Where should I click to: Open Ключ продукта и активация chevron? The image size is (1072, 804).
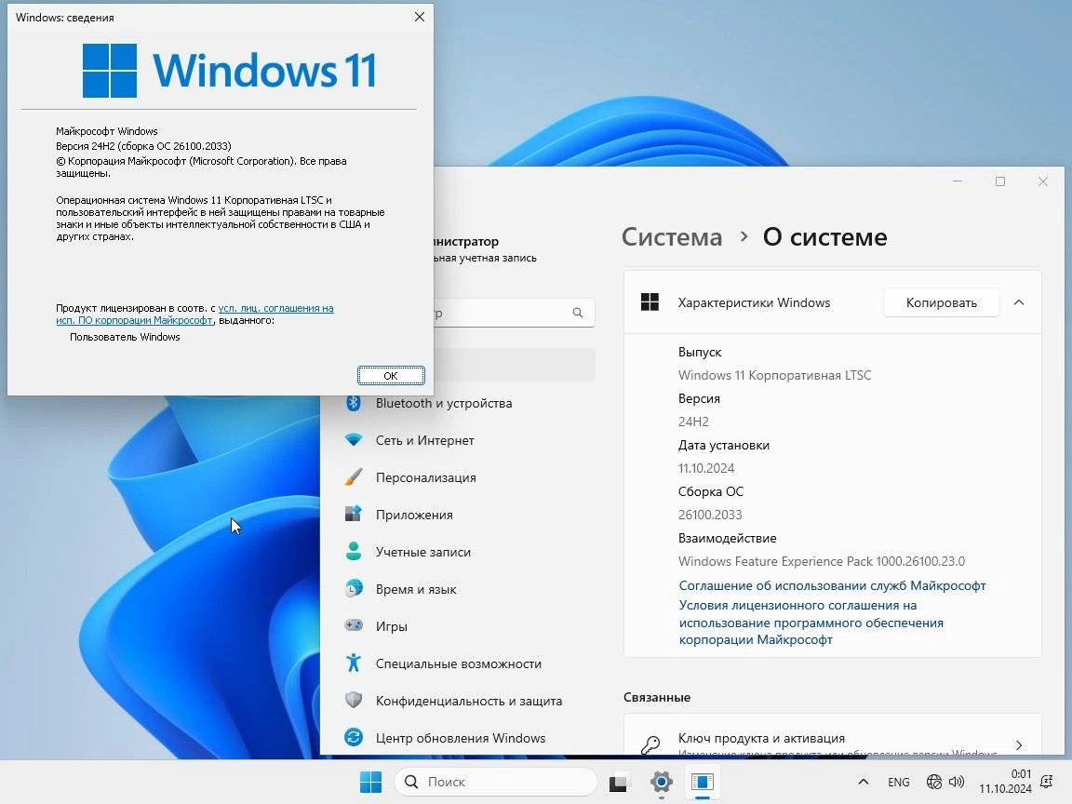click(1019, 744)
